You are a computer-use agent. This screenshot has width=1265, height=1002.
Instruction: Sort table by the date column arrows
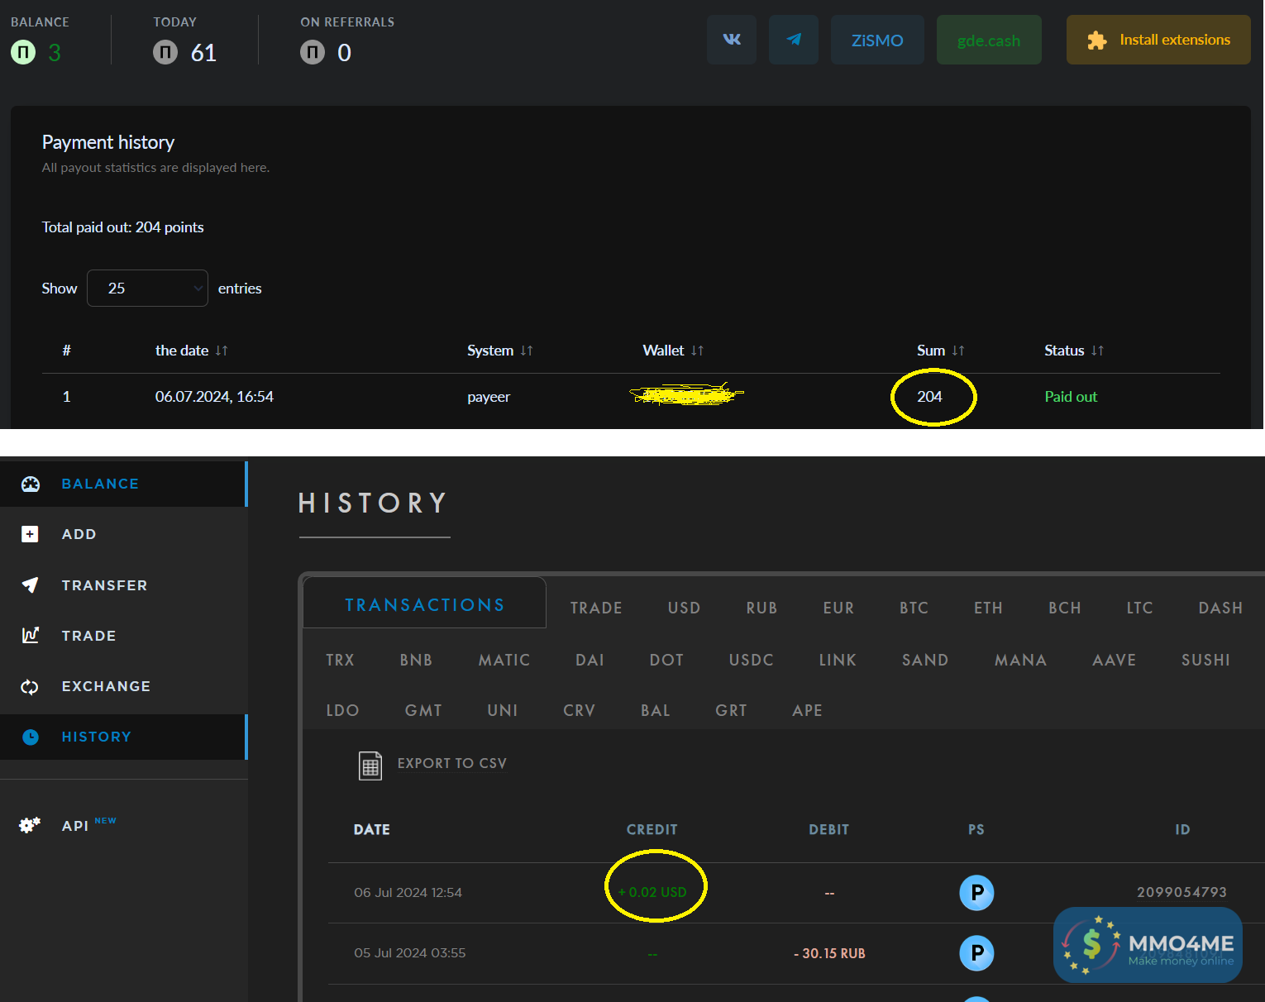point(222,351)
